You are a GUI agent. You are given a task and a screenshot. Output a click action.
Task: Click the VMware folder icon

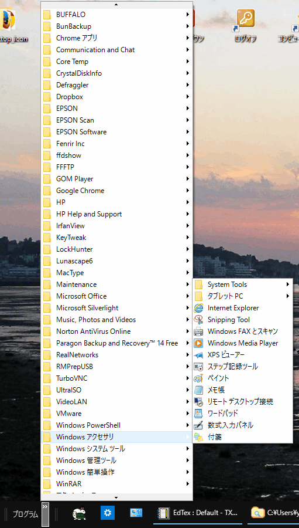pyautogui.click(x=47, y=414)
